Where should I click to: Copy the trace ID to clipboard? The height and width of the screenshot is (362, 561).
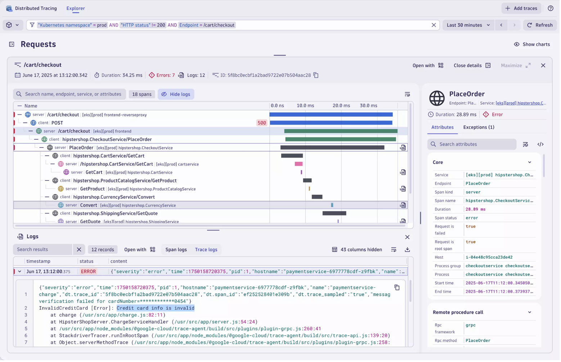tap(317, 75)
